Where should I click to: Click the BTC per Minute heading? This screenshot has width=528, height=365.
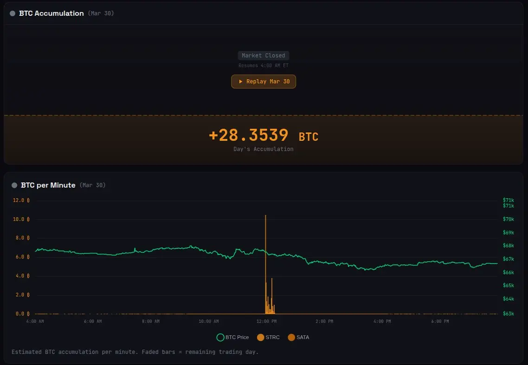pos(48,185)
